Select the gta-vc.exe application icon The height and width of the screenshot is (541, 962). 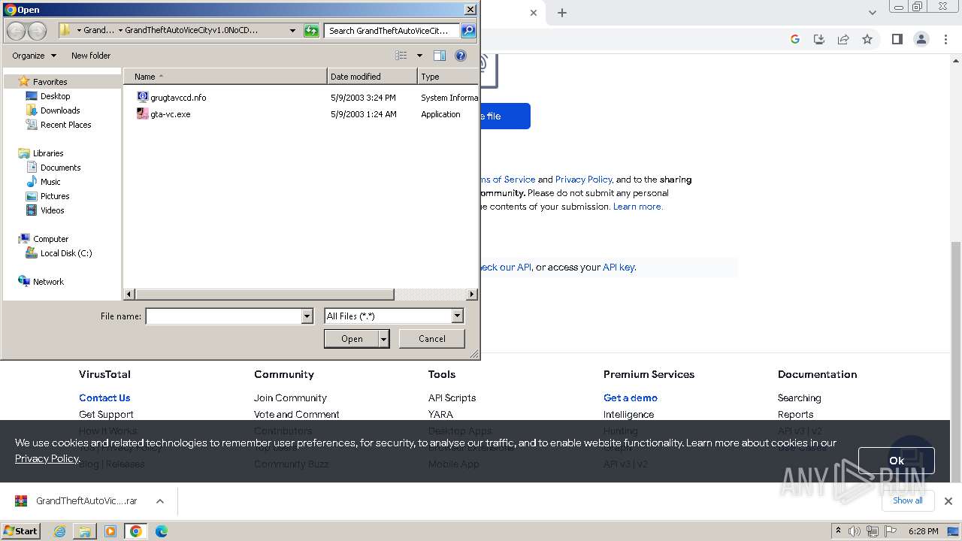pos(143,114)
